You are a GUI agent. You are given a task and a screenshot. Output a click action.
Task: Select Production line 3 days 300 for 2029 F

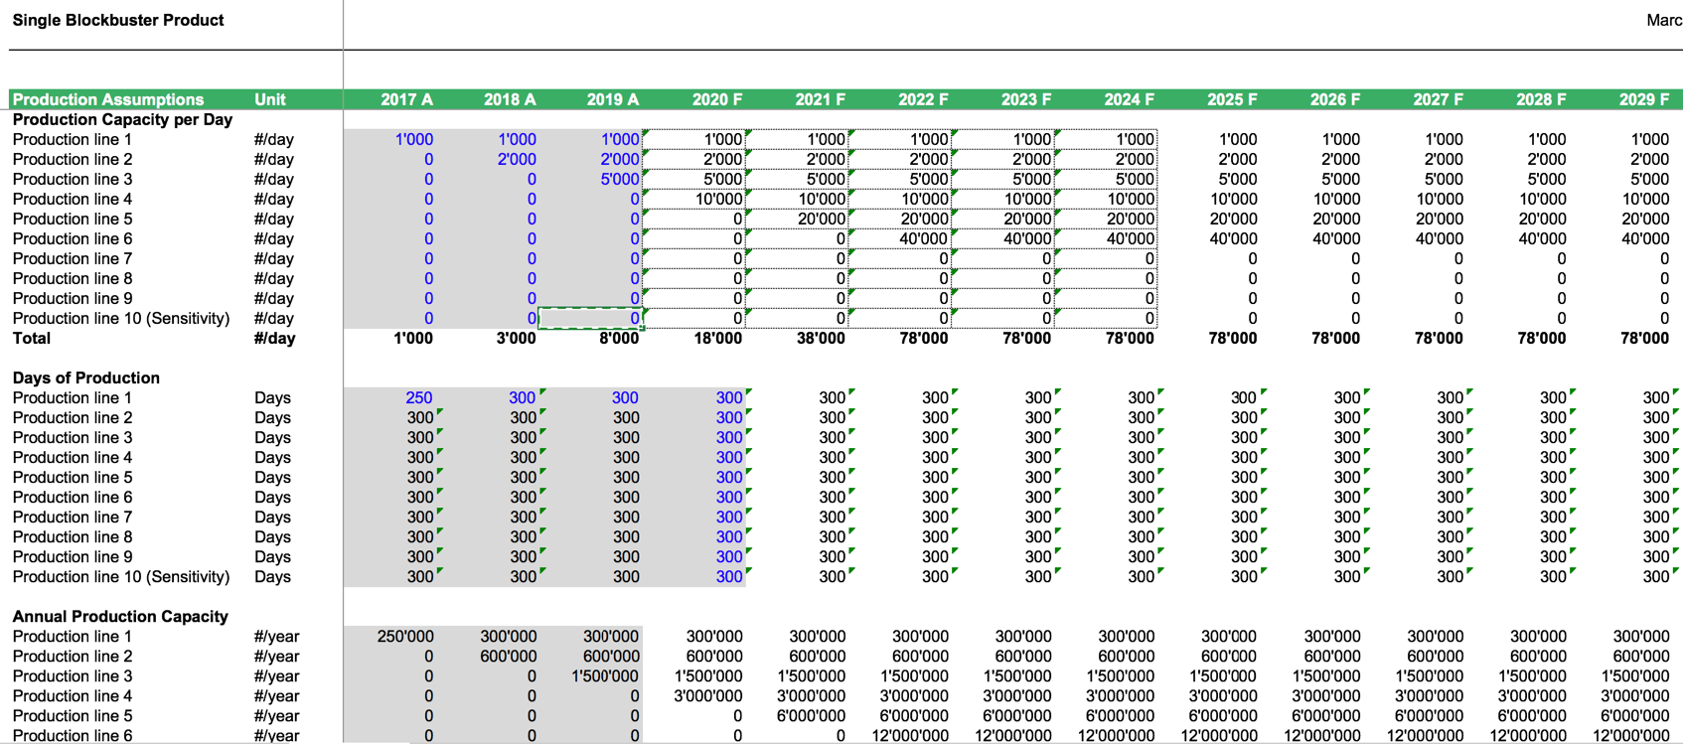[x=1656, y=437]
